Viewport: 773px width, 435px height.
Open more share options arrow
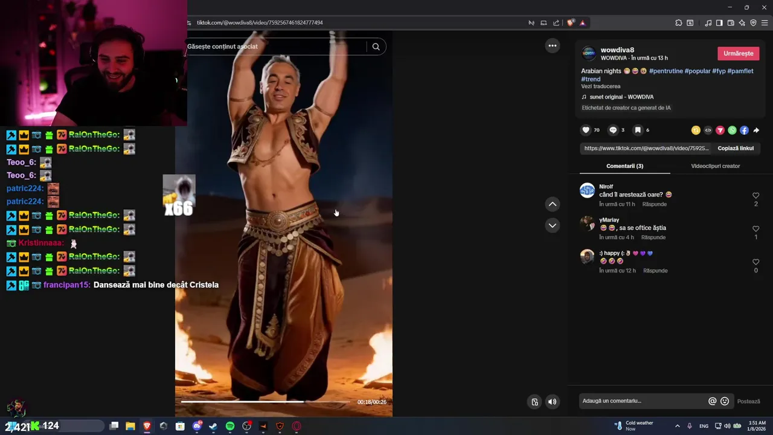[x=756, y=130]
